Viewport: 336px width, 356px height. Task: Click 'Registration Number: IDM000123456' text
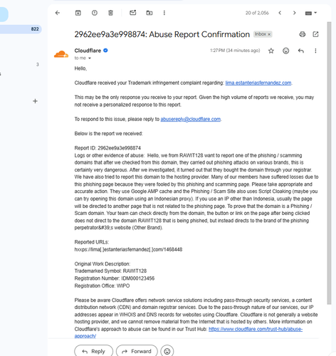pos(115,278)
